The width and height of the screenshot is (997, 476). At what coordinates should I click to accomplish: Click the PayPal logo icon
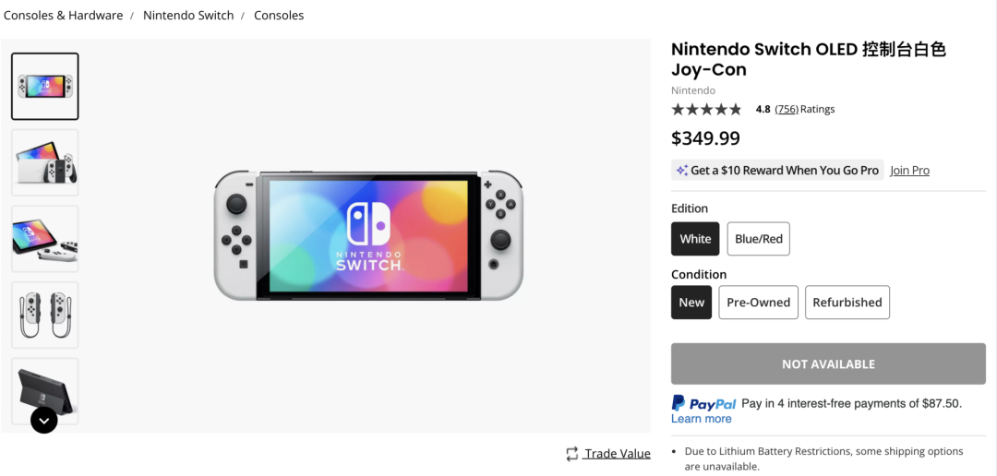click(x=703, y=403)
